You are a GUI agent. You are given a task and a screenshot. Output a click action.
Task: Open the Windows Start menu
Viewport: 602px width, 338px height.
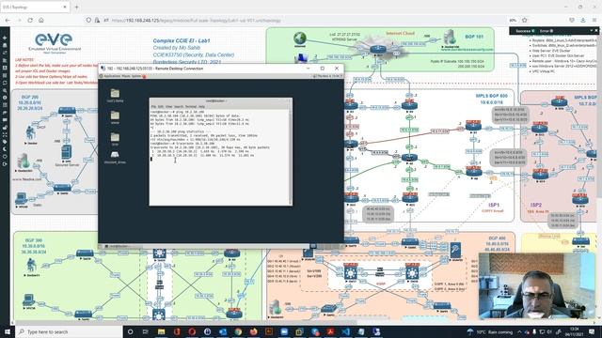tap(8, 331)
